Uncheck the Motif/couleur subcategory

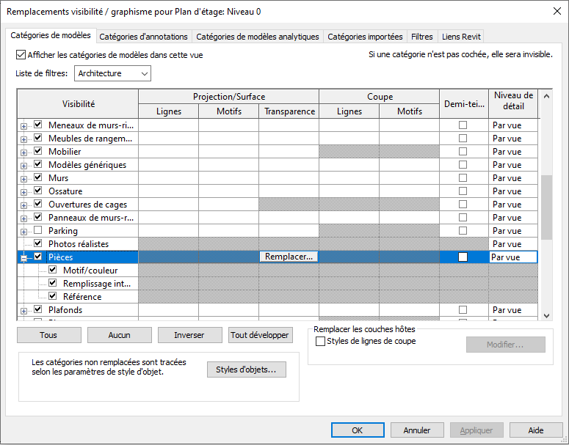pos(53,271)
